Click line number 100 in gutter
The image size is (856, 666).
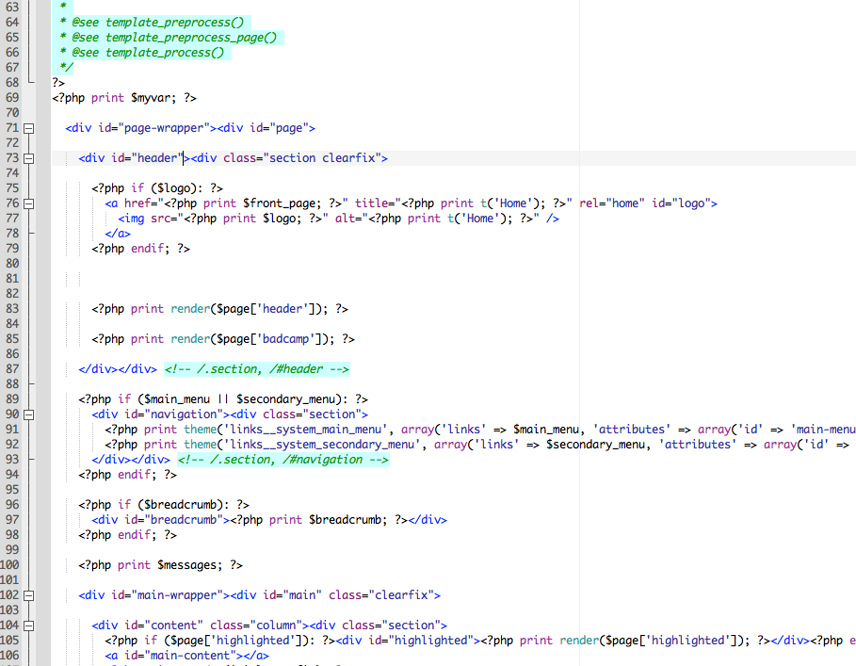(9, 565)
